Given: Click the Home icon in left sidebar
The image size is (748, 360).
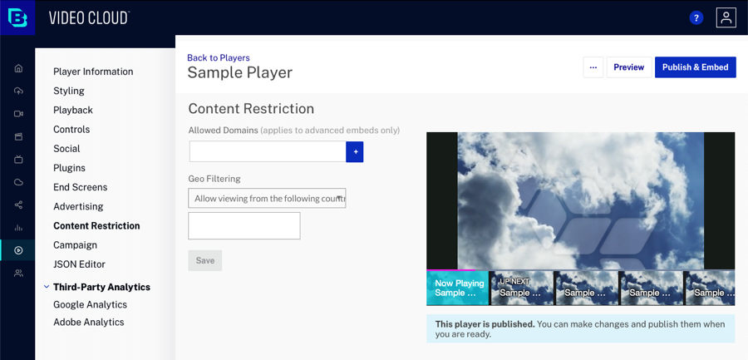Looking at the screenshot, I should 18,68.
